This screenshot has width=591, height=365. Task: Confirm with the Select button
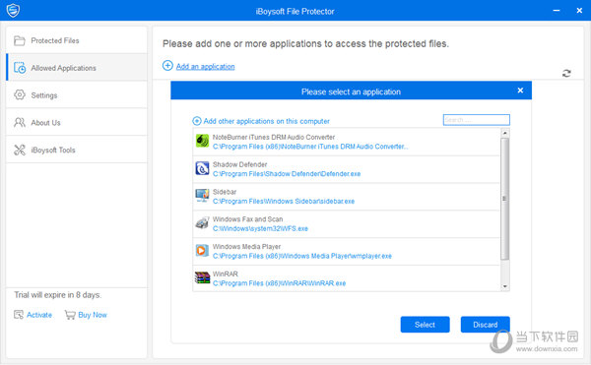[x=425, y=325]
